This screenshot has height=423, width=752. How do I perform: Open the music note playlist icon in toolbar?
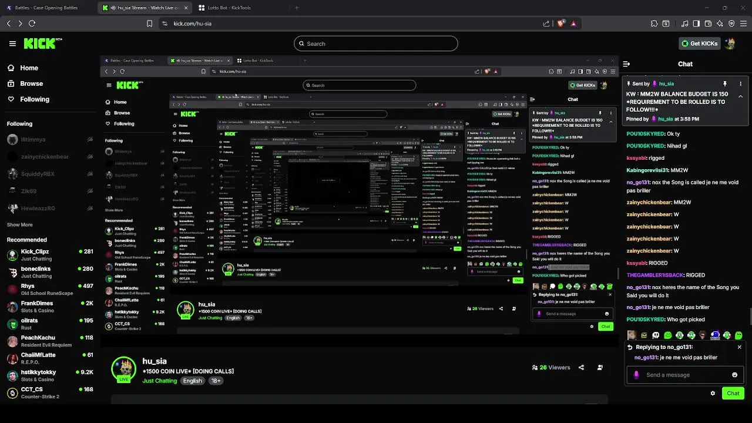(x=684, y=23)
